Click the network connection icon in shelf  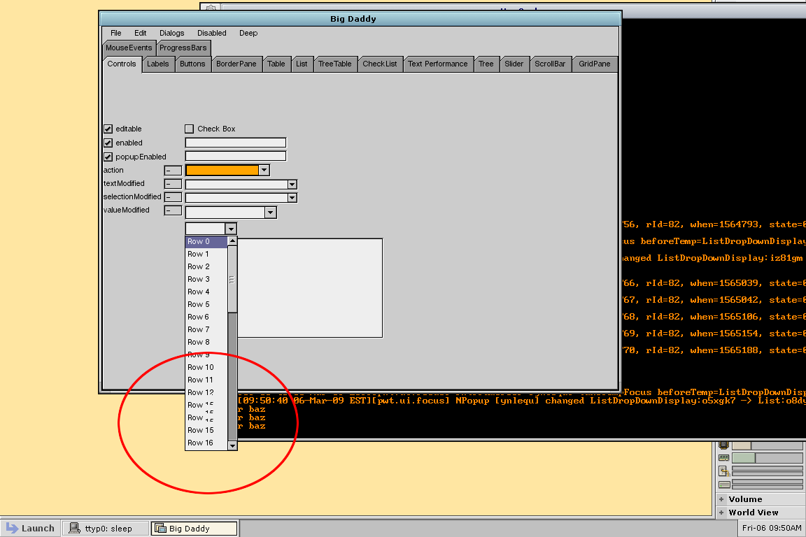[x=724, y=471]
